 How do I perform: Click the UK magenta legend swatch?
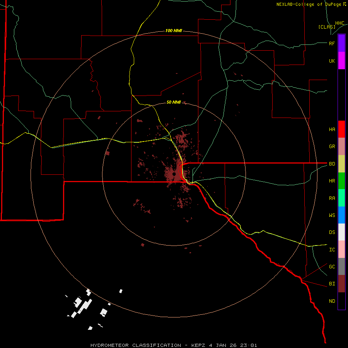click(x=341, y=61)
